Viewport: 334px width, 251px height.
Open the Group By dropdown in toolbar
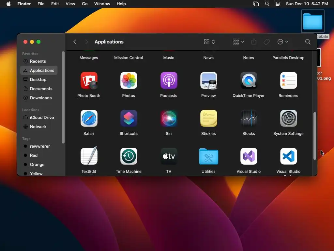(x=238, y=42)
